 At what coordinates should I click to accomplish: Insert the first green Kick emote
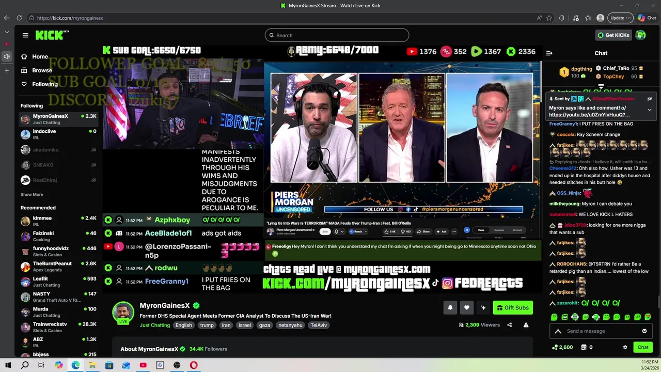point(554,317)
